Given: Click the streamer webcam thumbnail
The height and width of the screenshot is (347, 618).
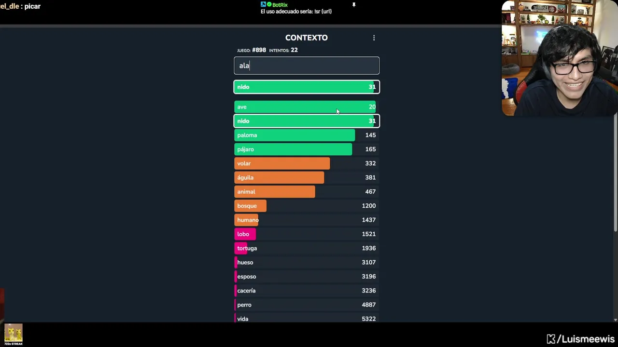Looking at the screenshot, I should coord(560,58).
